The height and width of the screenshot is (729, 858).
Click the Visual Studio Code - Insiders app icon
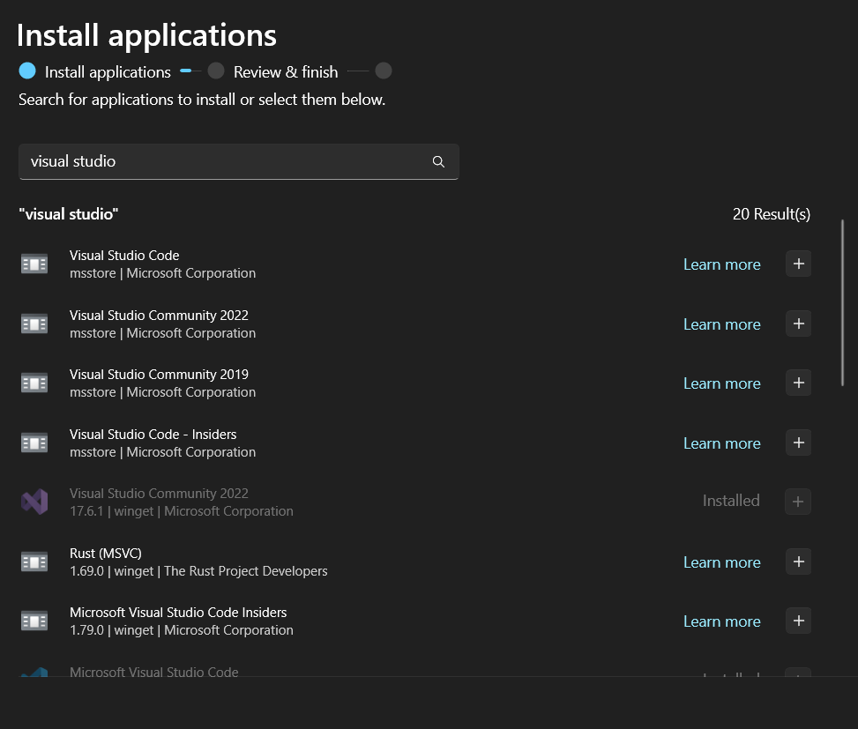coord(34,443)
